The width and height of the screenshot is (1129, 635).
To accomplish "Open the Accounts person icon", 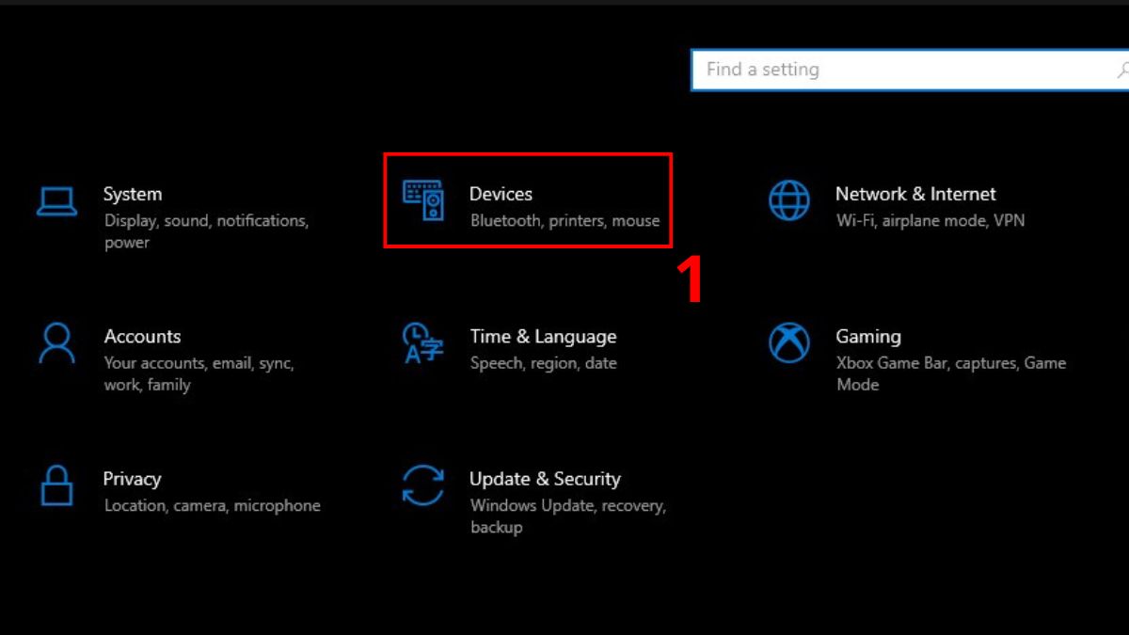I will tap(56, 343).
